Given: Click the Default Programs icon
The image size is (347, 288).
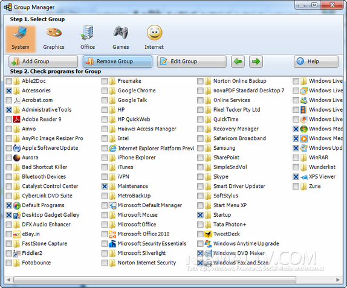Looking at the screenshot, I should click(x=16, y=205).
